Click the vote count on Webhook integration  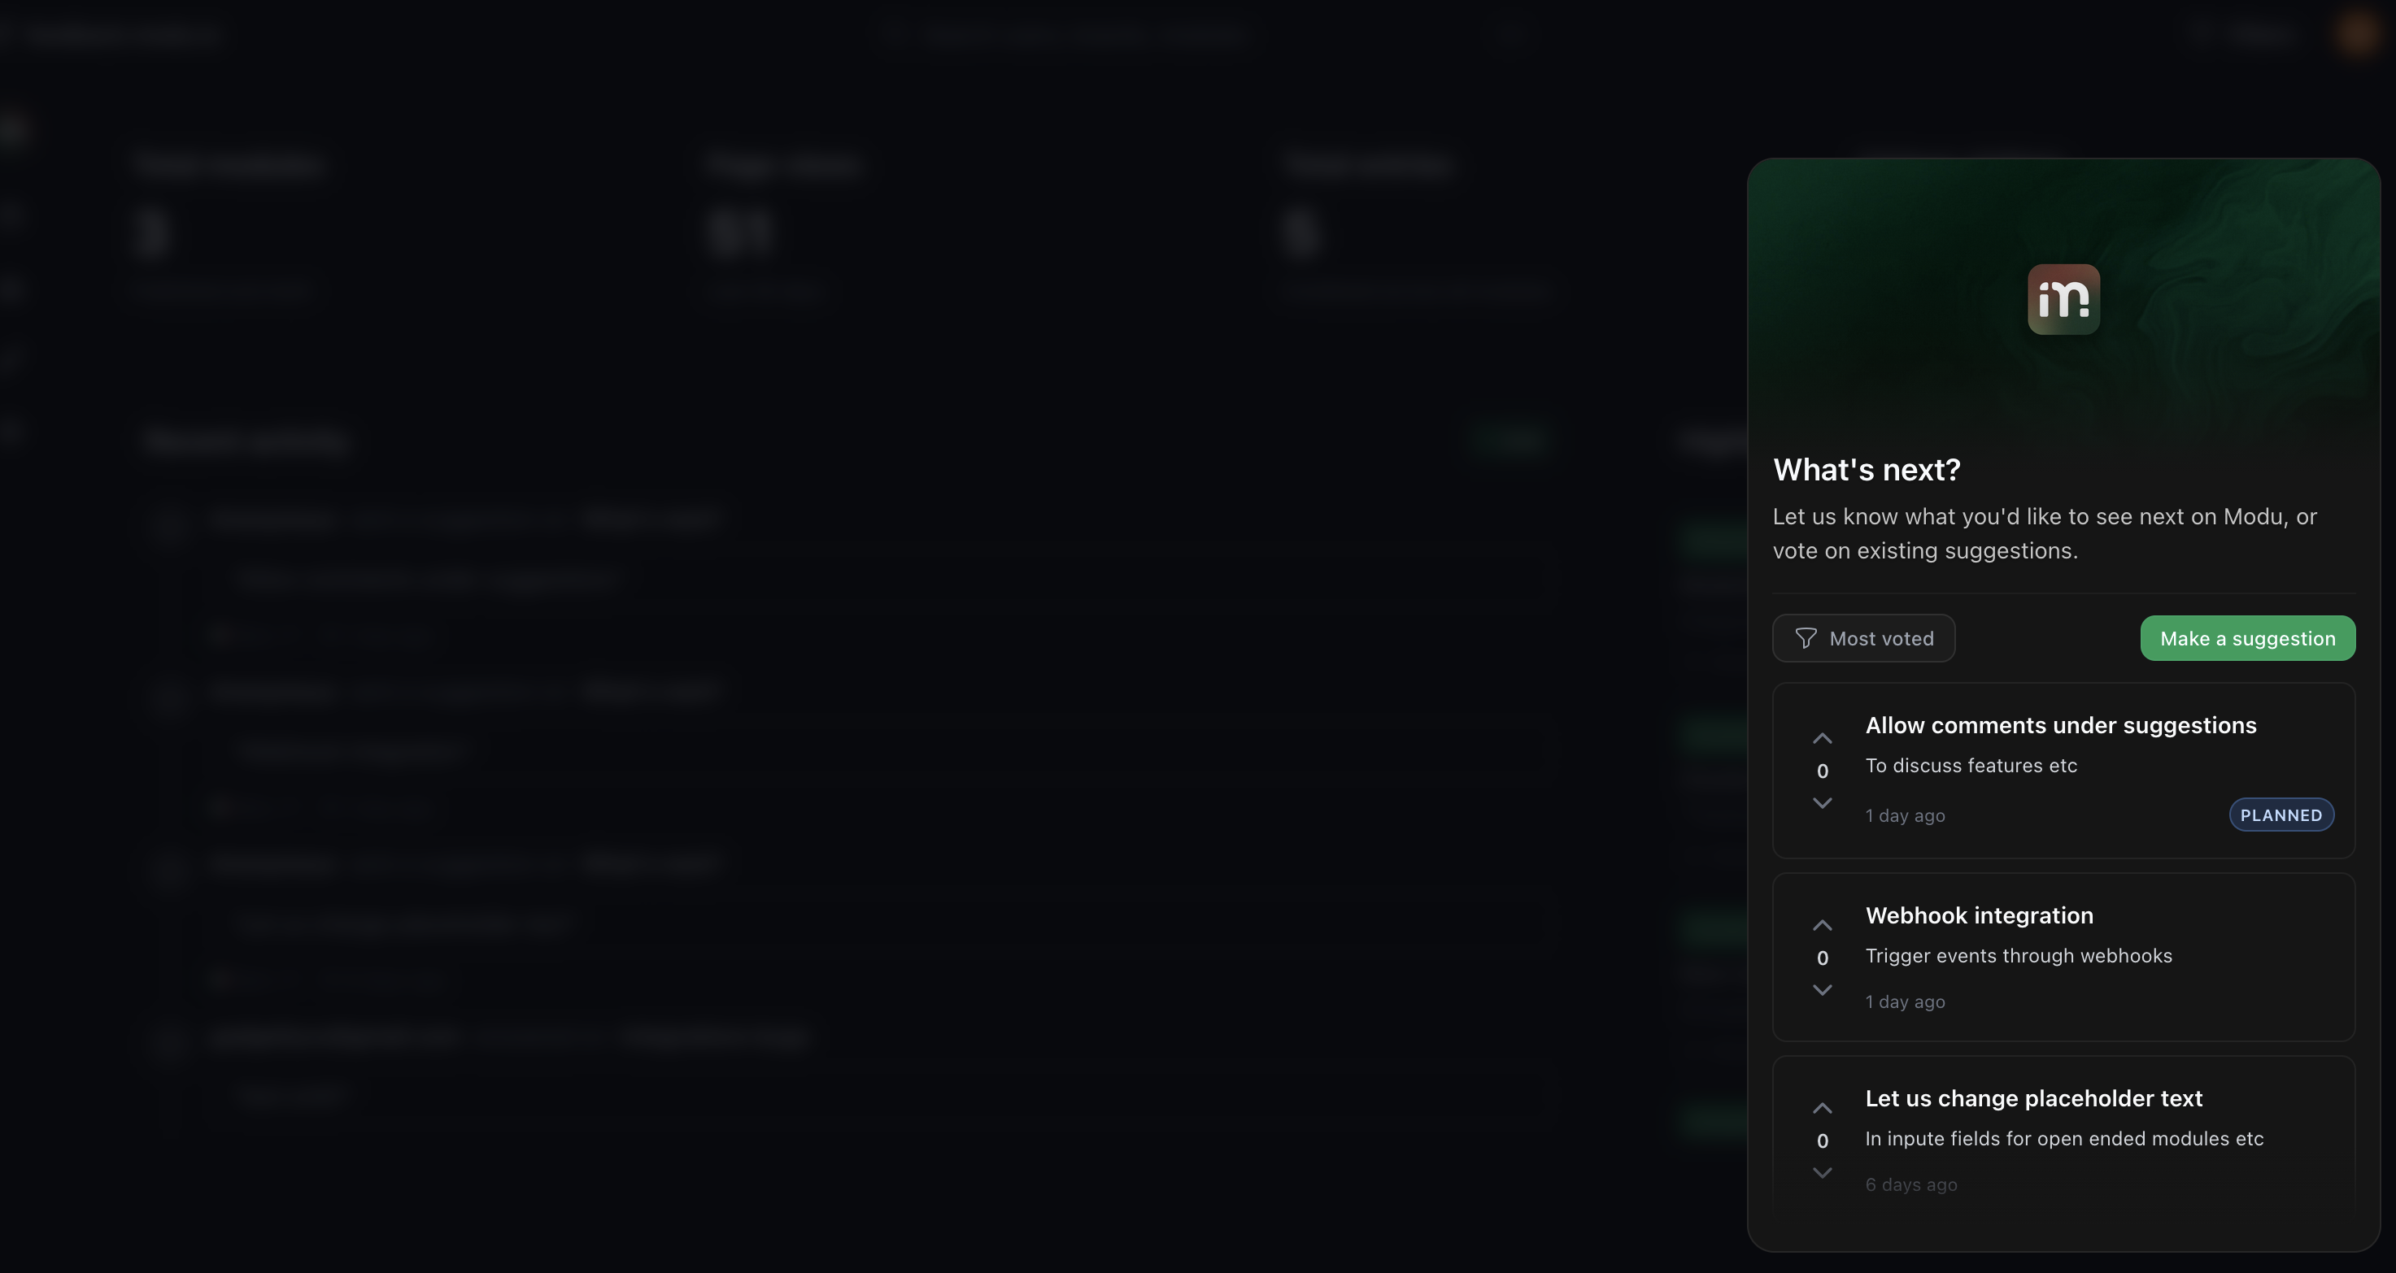[1822, 958]
